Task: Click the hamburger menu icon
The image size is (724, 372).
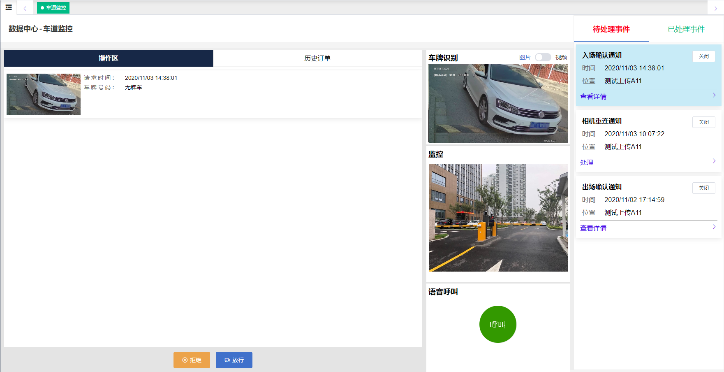Action: 9,7
